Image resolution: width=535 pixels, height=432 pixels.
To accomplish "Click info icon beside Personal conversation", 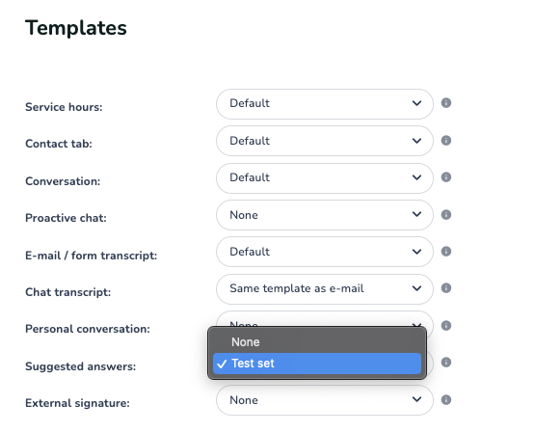I will point(446,326).
